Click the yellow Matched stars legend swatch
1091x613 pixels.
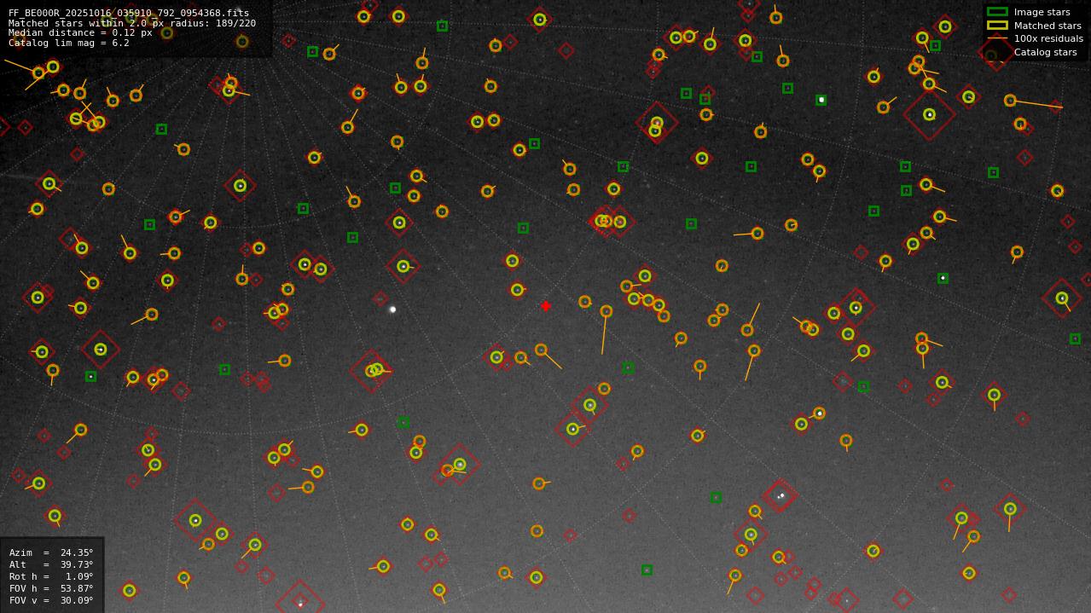click(997, 25)
